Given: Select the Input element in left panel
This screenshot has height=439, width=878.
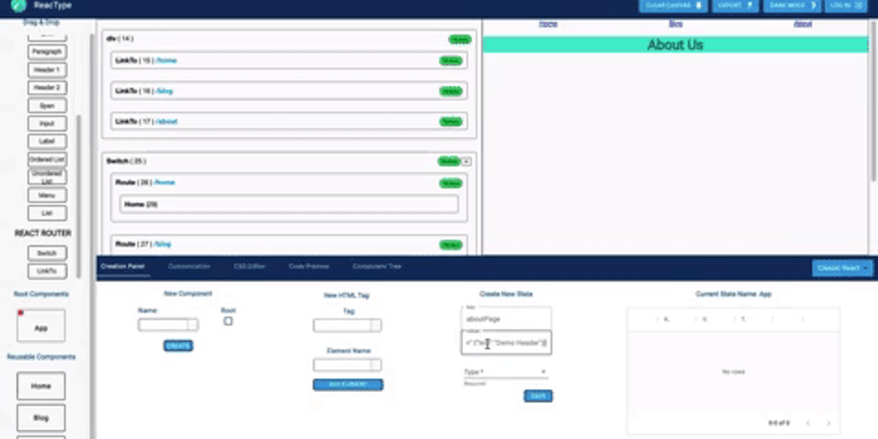Looking at the screenshot, I should (47, 123).
